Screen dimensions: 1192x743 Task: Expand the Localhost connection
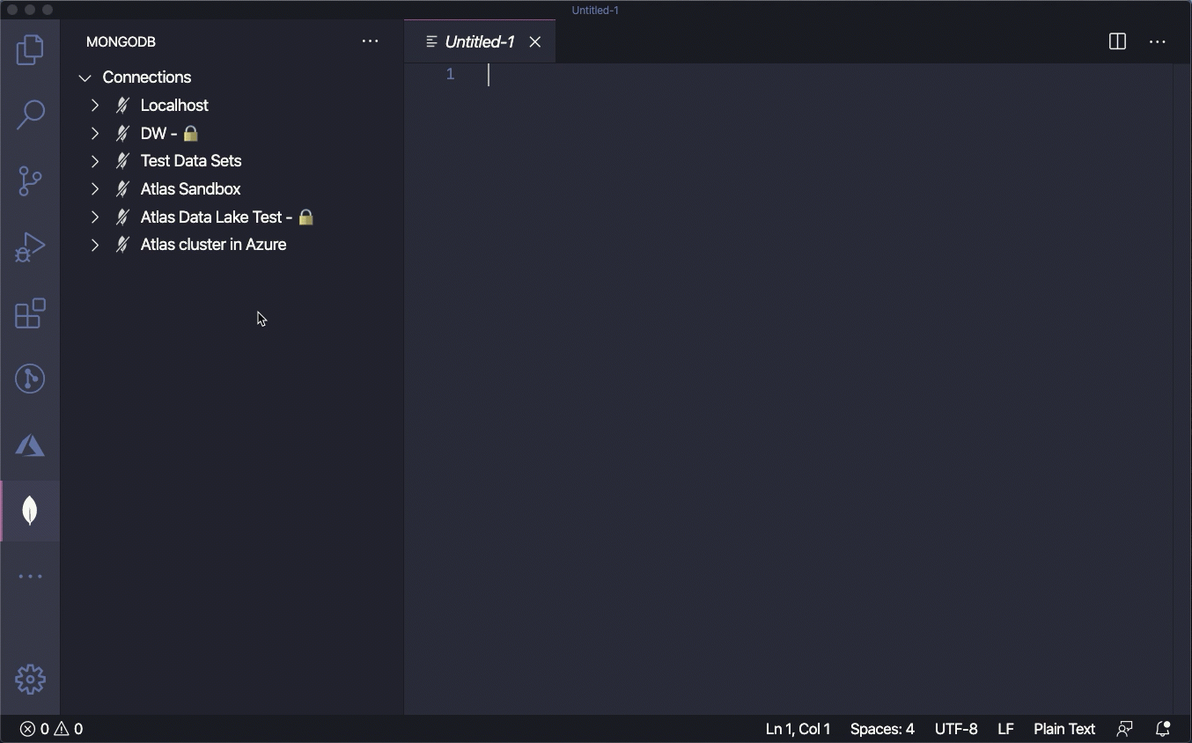click(95, 106)
